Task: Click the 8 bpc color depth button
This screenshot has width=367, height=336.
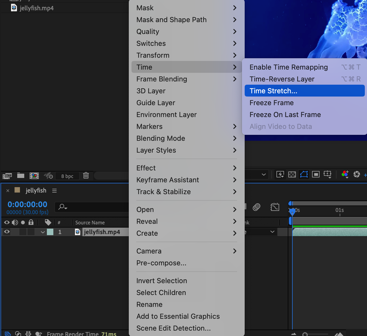Action: click(67, 176)
